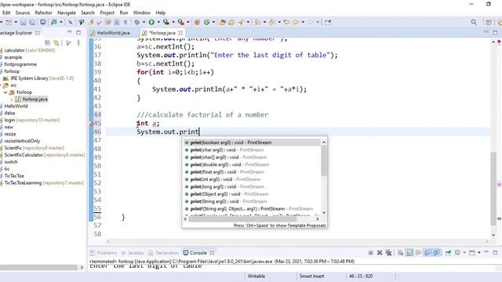Click the autocomplete popup horizontal scrollbar
The height and width of the screenshot is (282, 502).
(x=243, y=219)
